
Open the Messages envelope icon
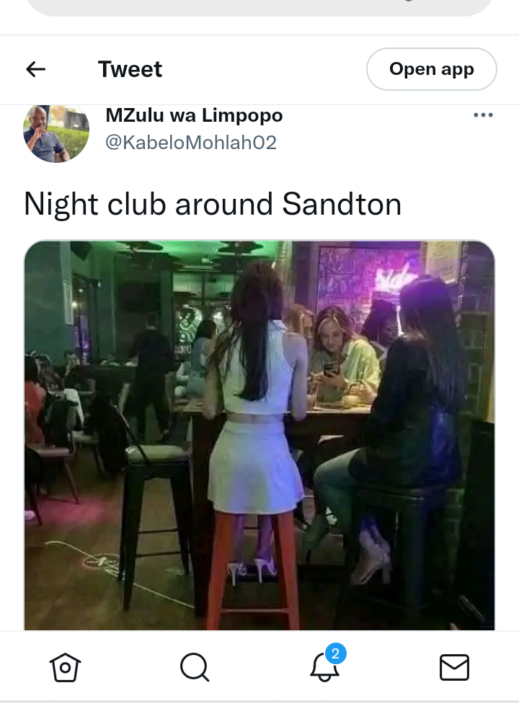pos(454,667)
